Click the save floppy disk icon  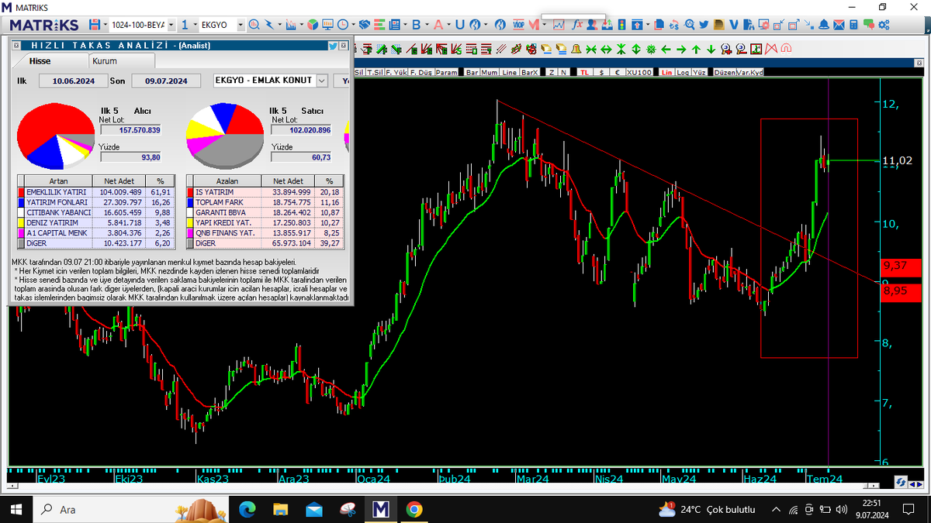[x=95, y=25]
